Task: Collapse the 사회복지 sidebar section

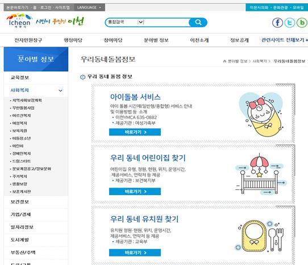Action: click(60, 90)
